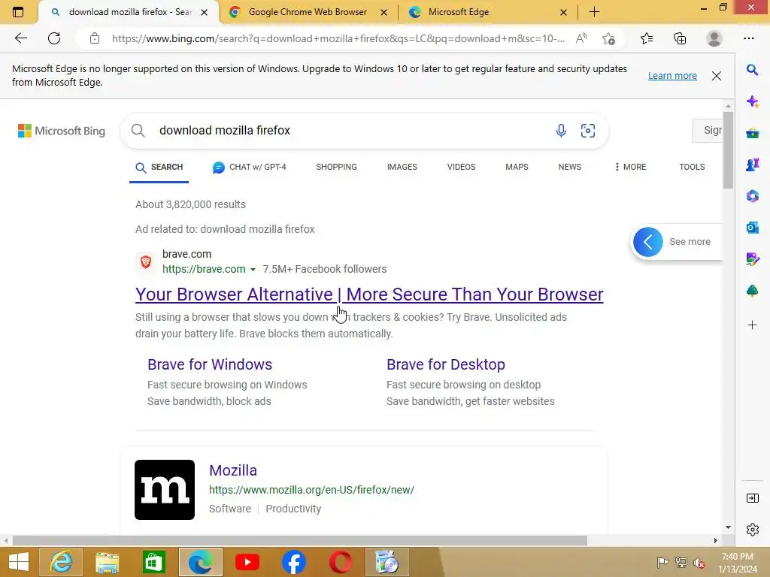Search using image camera icon

coord(588,131)
